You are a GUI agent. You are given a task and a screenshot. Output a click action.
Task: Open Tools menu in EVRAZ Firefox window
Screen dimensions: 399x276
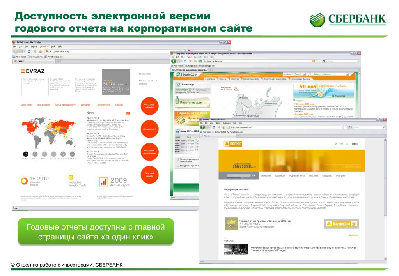[53, 46]
